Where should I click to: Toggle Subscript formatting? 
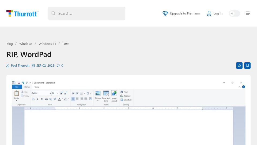[51, 99]
